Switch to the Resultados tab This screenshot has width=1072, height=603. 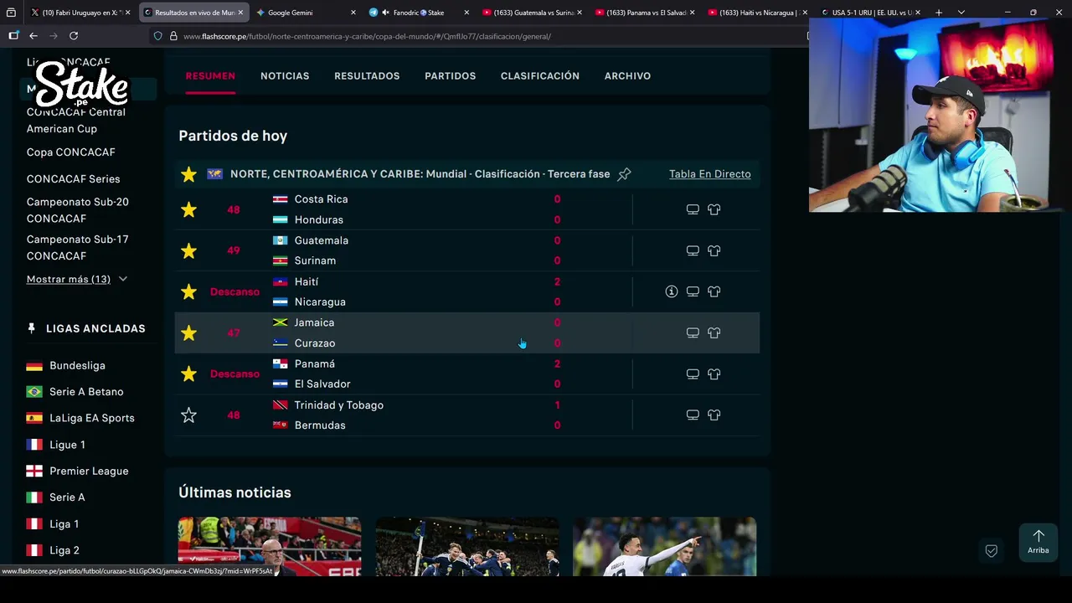[x=367, y=76]
